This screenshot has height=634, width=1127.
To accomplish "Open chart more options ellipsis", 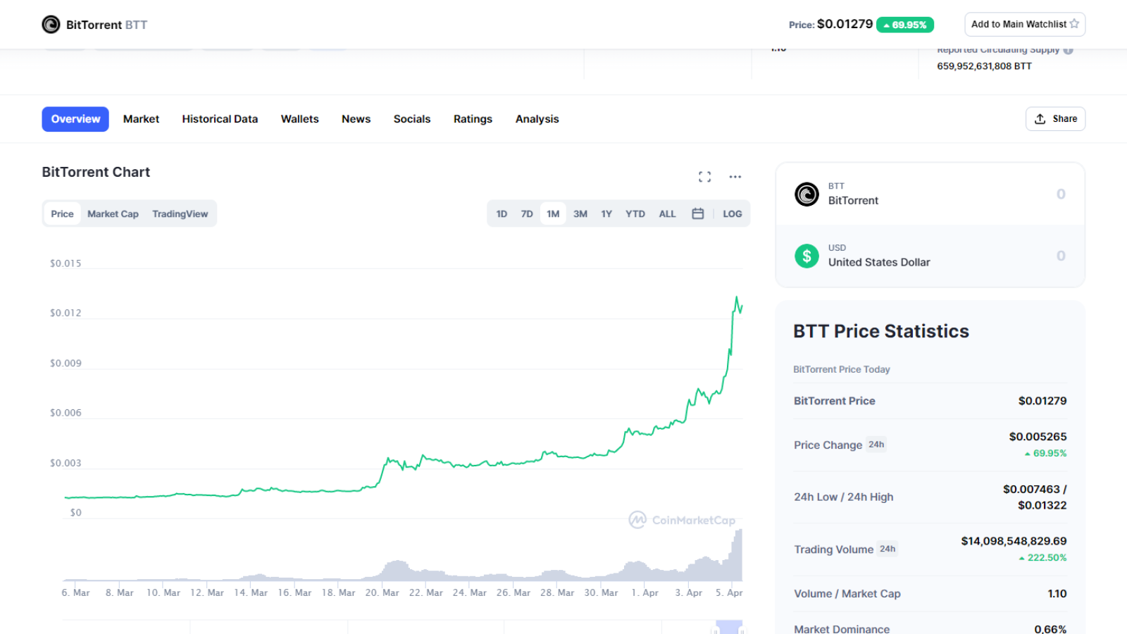I will click(735, 177).
